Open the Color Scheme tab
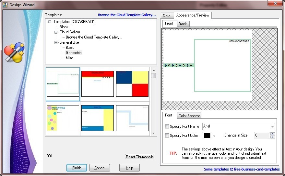 point(189,116)
